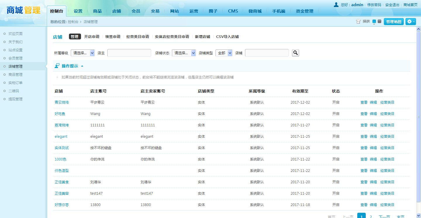Click 编辑 for the 仟色造型 store
The image size is (421, 218).
pos(373,171)
